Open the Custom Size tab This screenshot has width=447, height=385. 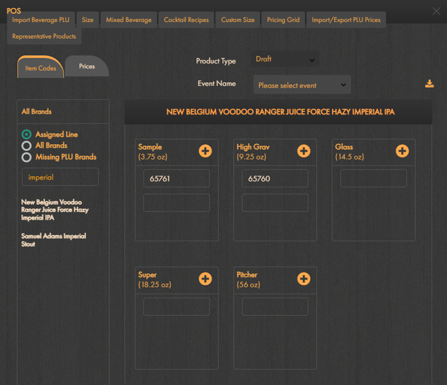[x=238, y=19]
